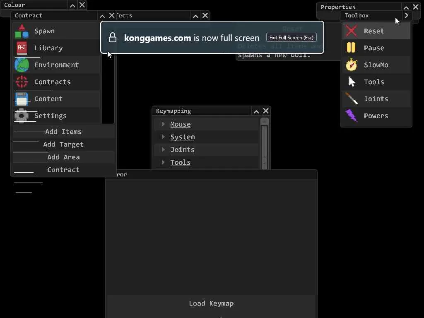Click the Content floppy disk icon
Viewport: 424px width, 318px height.
click(22, 99)
